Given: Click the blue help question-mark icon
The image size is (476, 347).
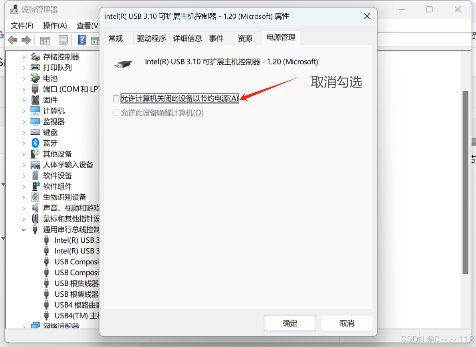Looking at the screenshot, I should 81,40.
